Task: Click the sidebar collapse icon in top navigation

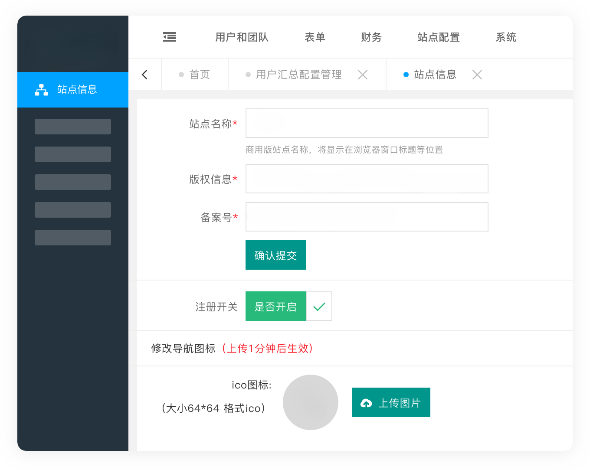Action: click(169, 37)
